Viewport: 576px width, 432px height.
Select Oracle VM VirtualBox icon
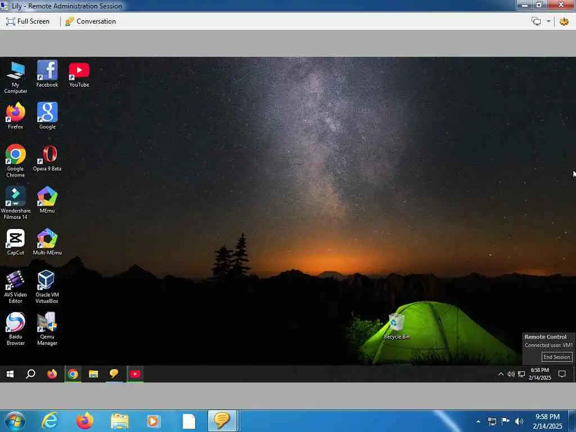click(47, 287)
